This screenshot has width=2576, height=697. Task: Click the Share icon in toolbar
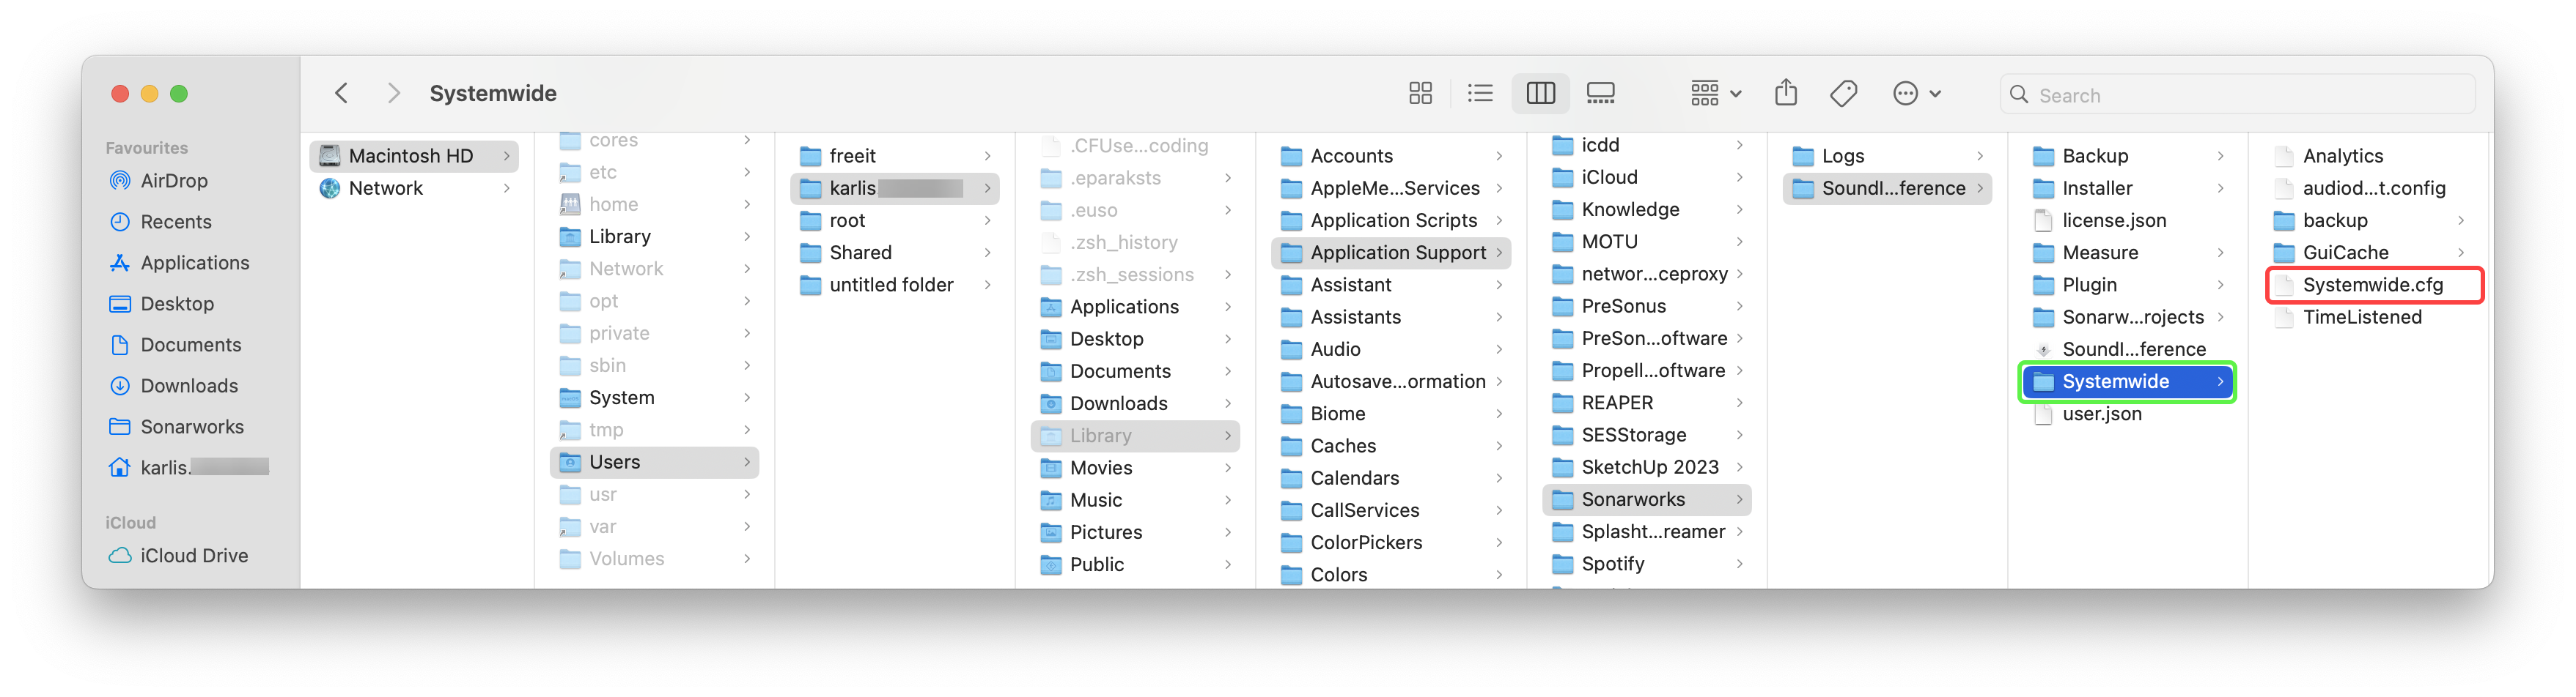(1785, 94)
